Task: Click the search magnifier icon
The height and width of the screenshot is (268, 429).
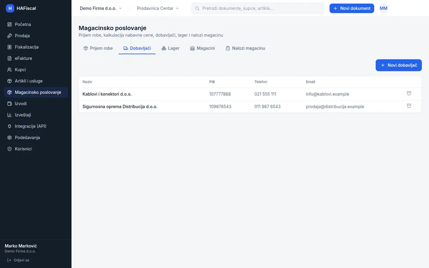Action: (x=197, y=8)
